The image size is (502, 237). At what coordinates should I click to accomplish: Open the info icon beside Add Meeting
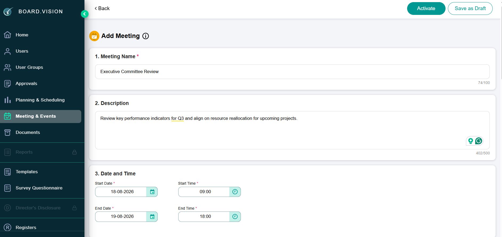[145, 36]
